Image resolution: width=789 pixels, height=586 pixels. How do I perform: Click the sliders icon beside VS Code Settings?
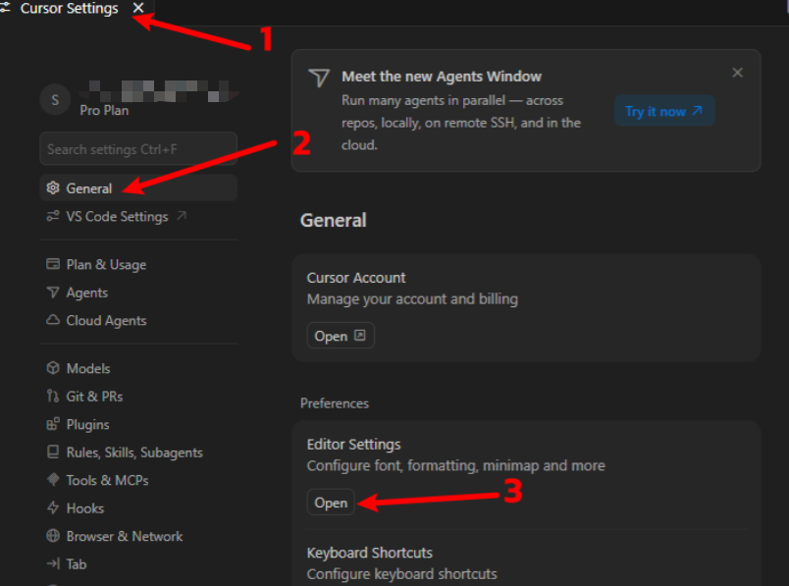tap(53, 216)
